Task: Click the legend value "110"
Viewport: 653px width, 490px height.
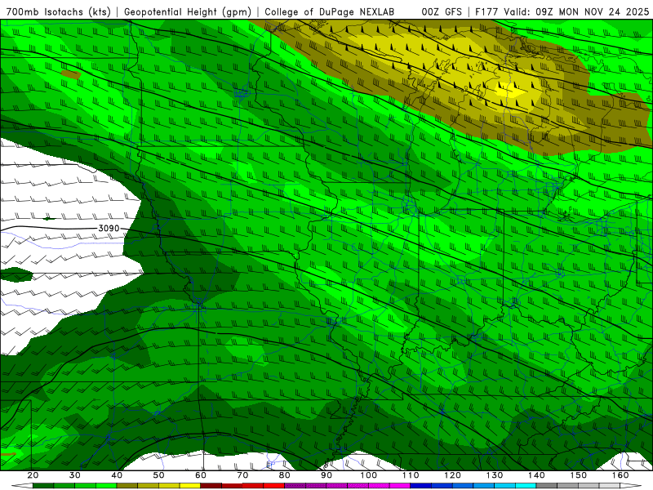Action: tap(411, 475)
